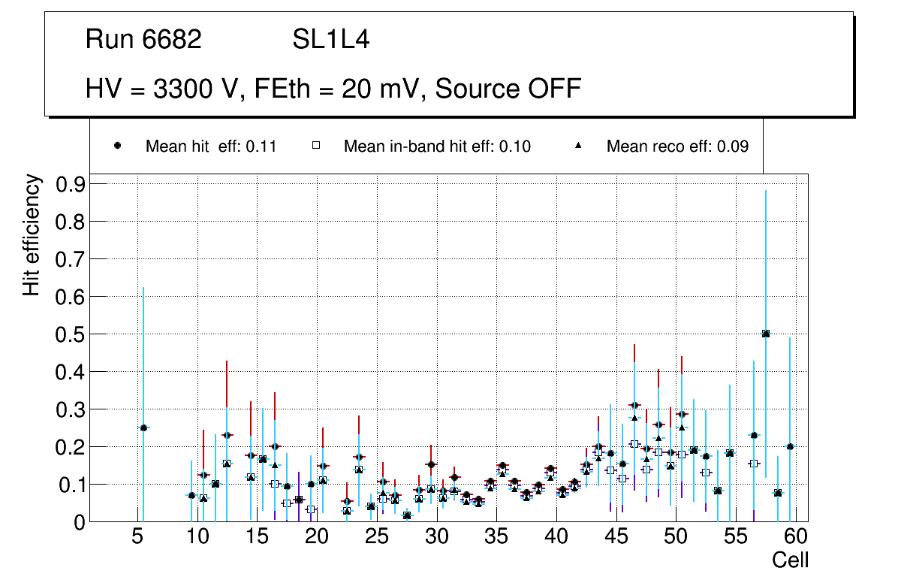
Task: Select the highest data point near 0.5
Action: 766,334
